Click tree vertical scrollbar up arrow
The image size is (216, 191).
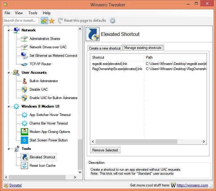(80, 29)
